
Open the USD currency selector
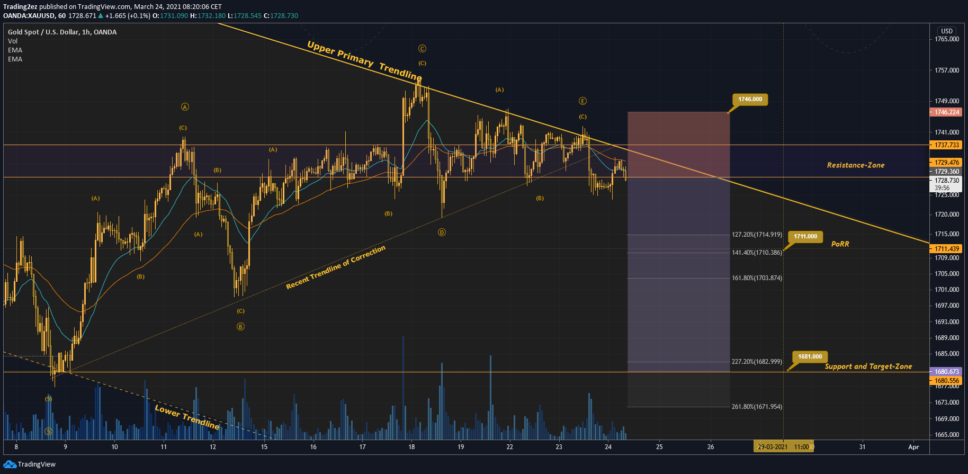[947, 31]
